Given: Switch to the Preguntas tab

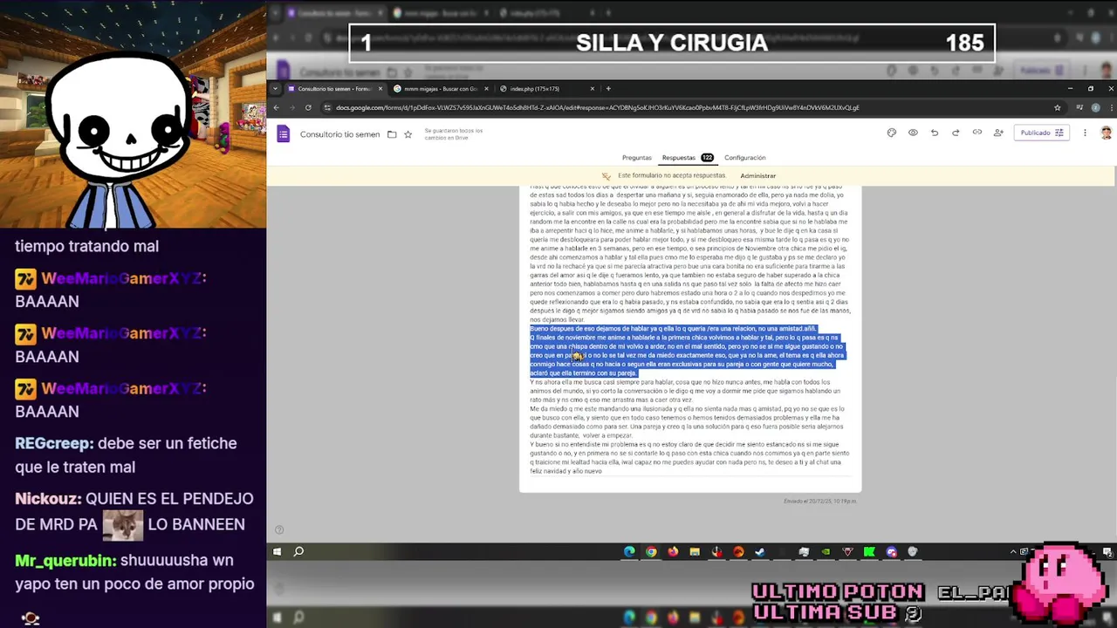Looking at the screenshot, I should click(x=636, y=158).
